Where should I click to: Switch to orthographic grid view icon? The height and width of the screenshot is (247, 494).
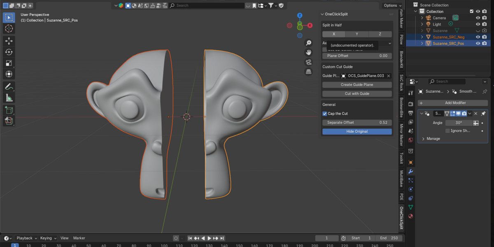308,72
